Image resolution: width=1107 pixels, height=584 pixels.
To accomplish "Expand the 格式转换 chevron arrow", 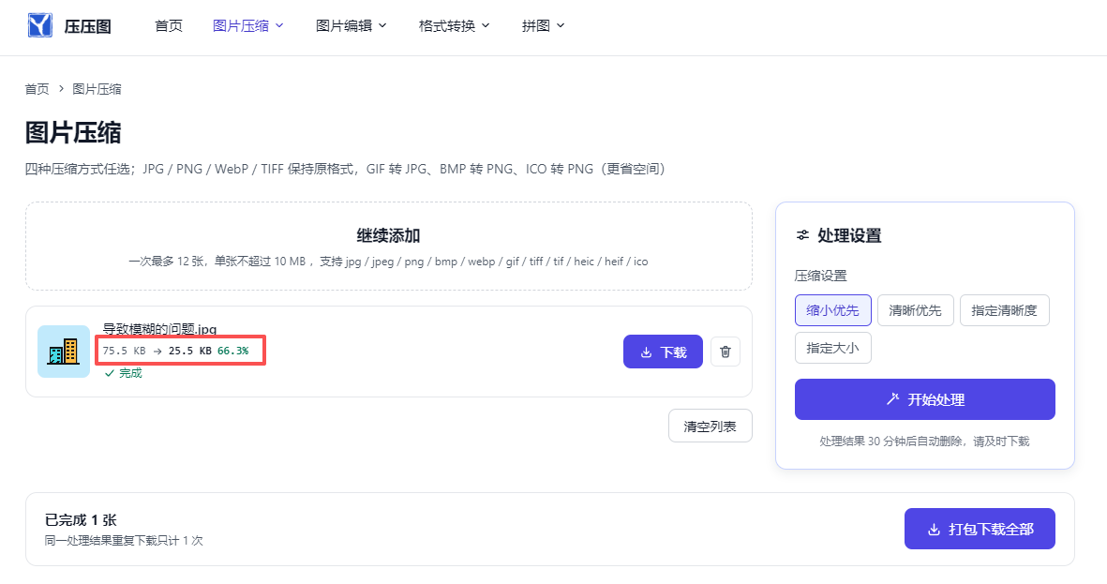I will pyautogui.click(x=485, y=25).
